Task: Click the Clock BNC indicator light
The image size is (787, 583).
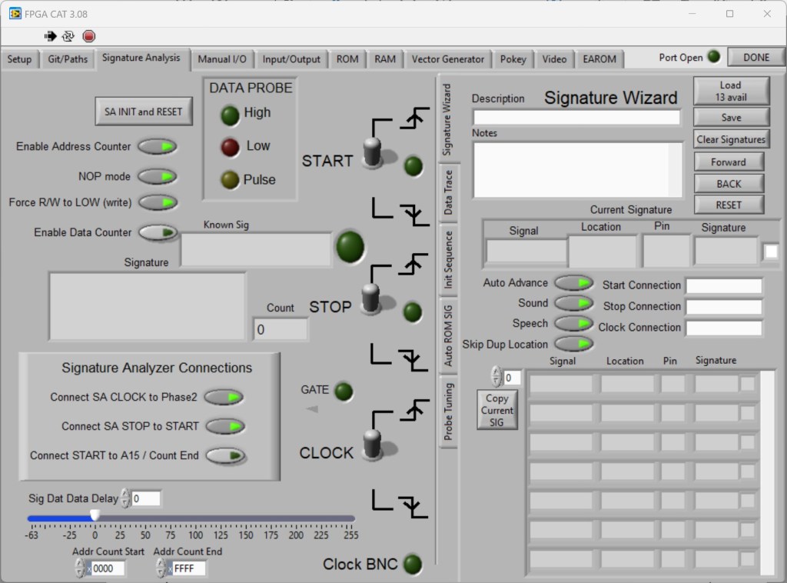Action: (x=413, y=564)
